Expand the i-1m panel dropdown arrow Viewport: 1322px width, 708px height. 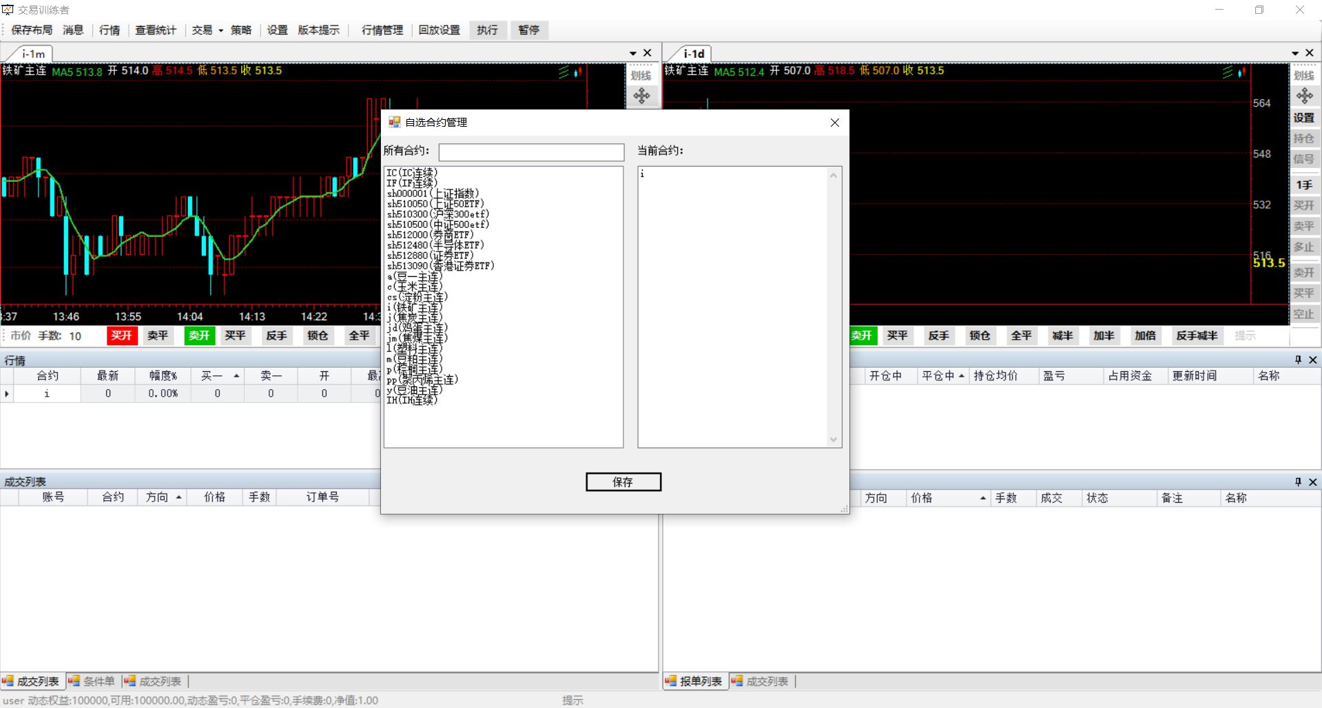click(632, 53)
